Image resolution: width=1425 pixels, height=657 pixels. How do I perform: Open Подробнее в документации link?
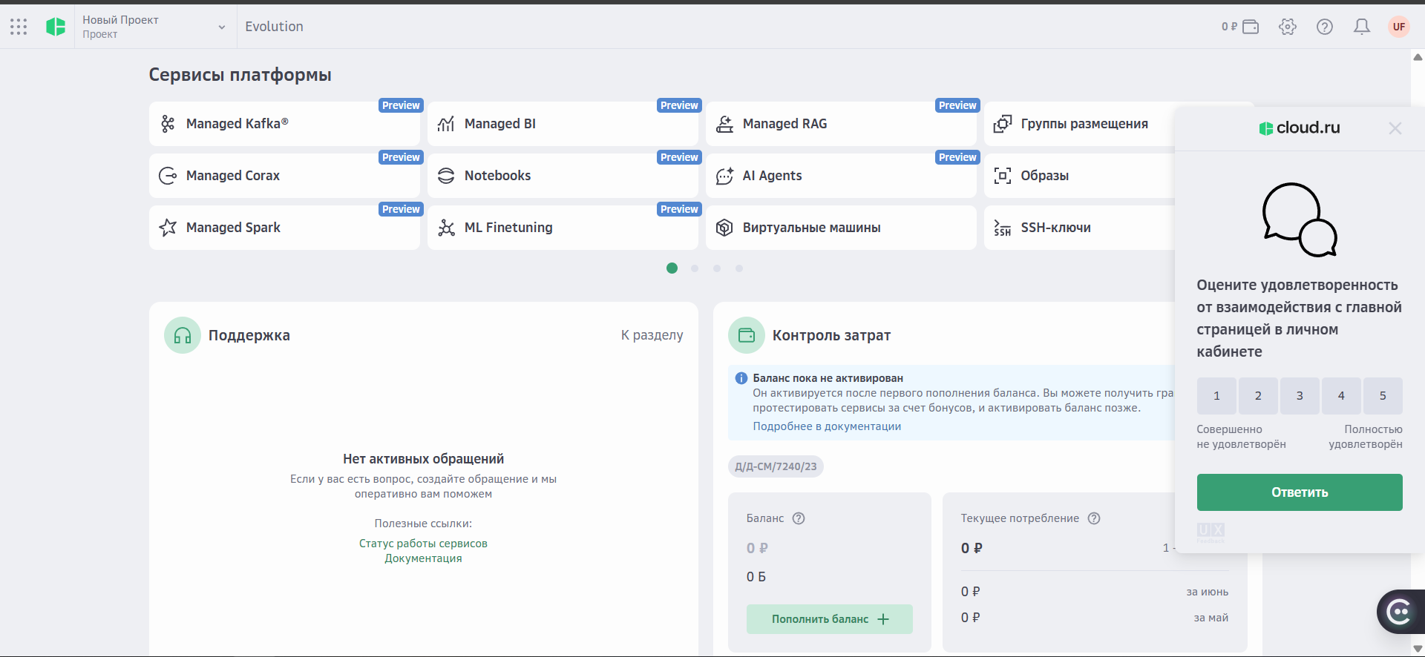coord(827,426)
